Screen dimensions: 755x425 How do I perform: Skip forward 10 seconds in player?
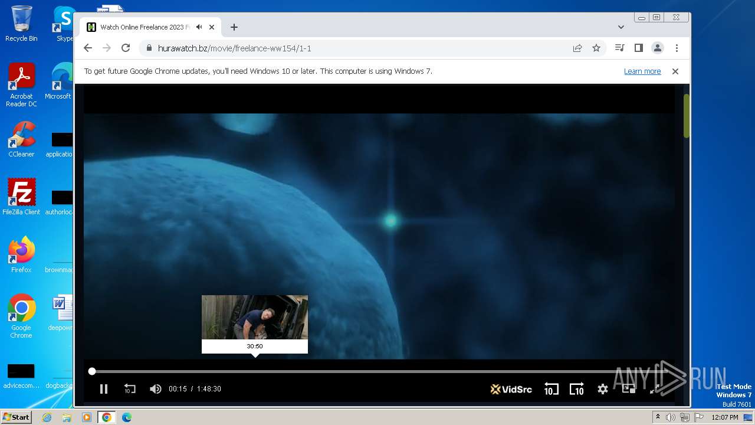(x=576, y=389)
